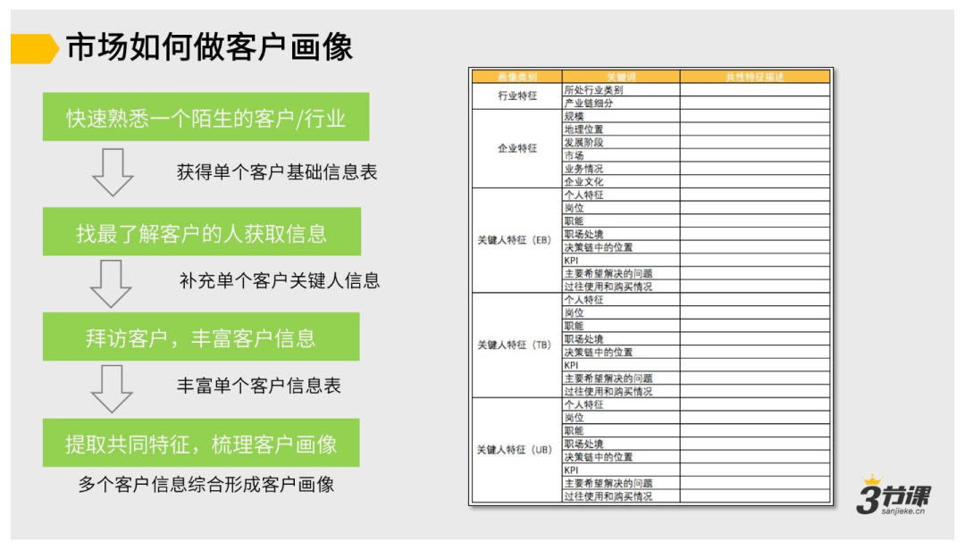Click the yellow pentagon icon beside the title

click(x=34, y=48)
